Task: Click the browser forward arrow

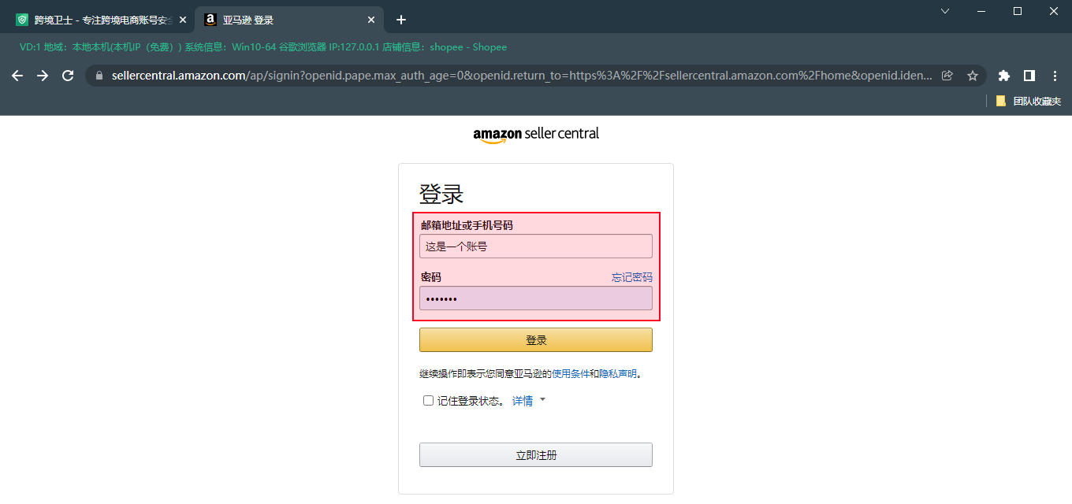Action: 43,76
